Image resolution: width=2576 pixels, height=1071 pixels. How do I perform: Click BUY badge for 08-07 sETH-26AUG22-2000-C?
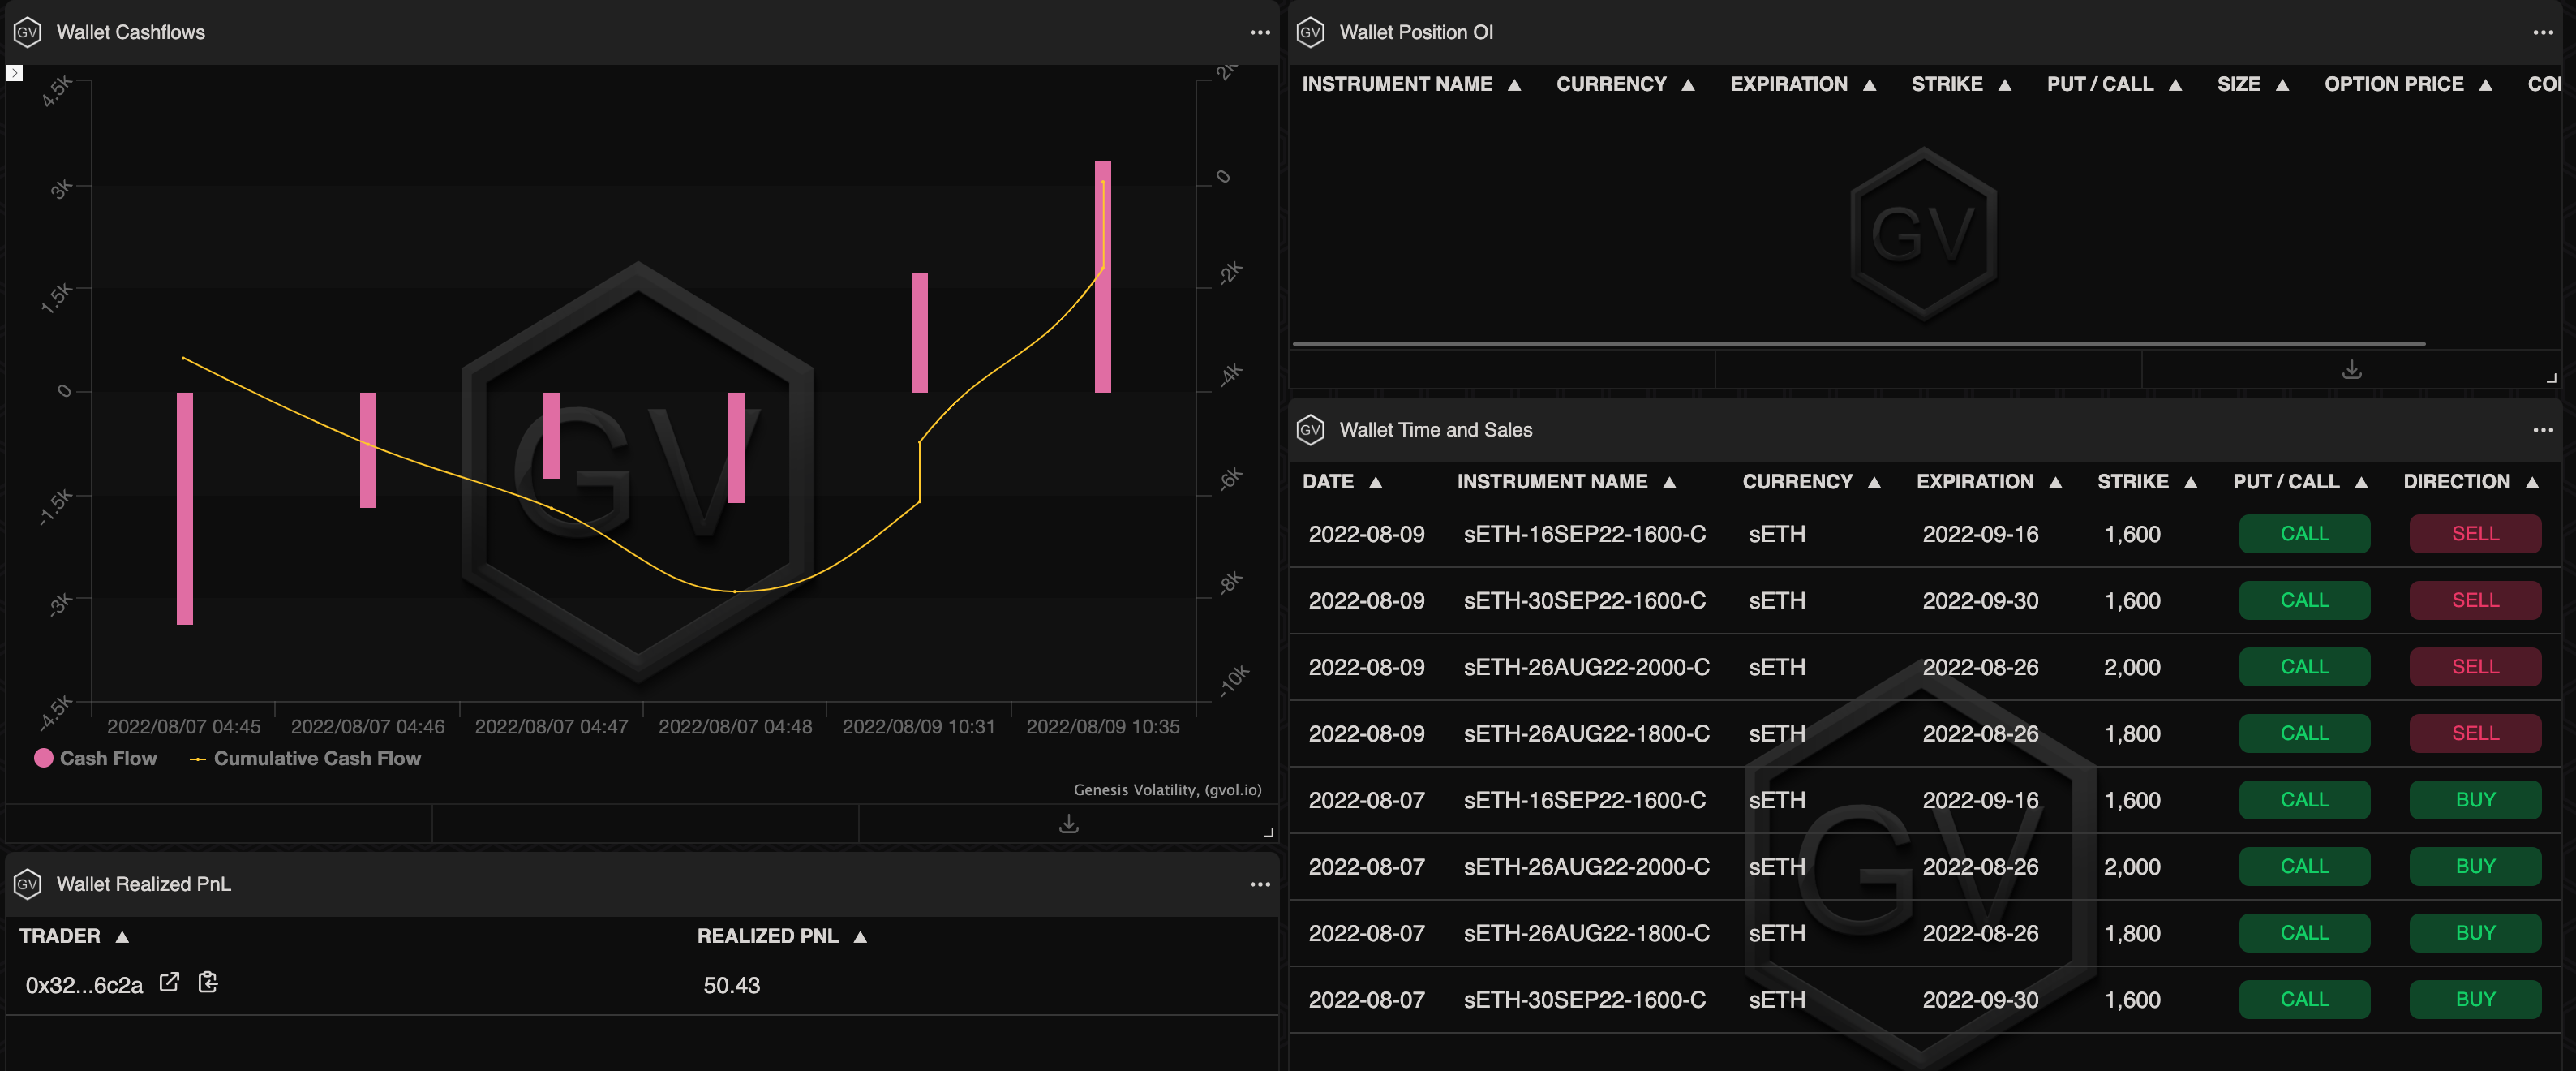click(x=2475, y=866)
